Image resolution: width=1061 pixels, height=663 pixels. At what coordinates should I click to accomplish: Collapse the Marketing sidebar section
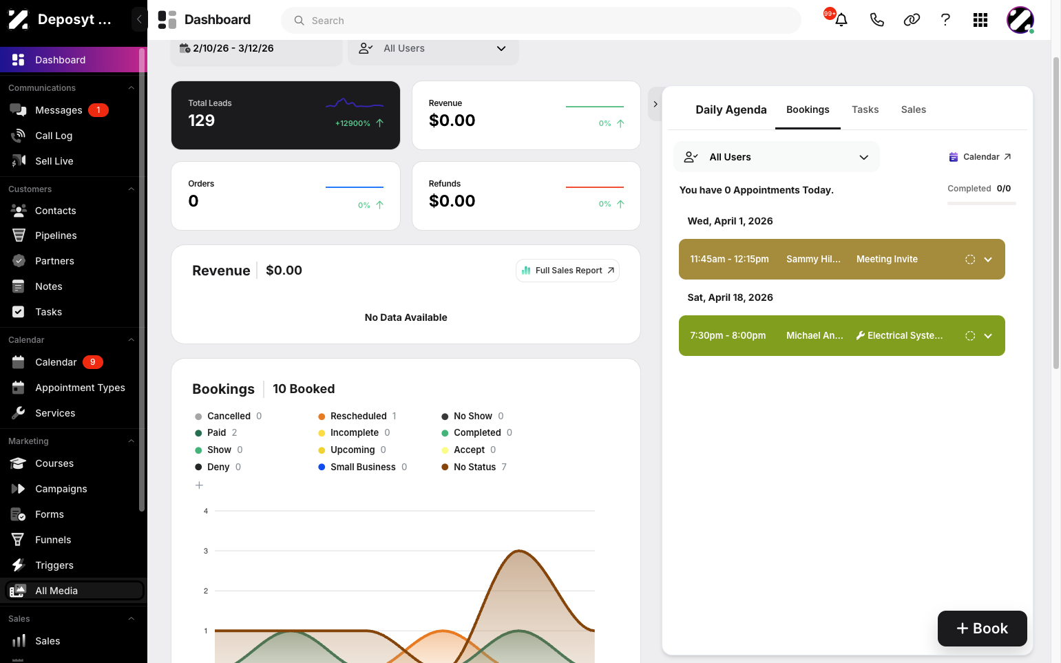[x=131, y=441]
